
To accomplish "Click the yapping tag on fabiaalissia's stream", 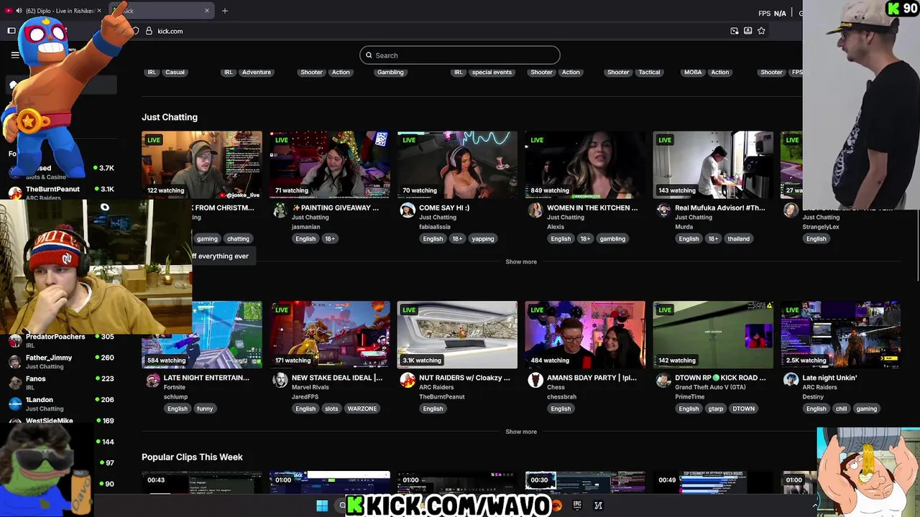I will (483, 238).
